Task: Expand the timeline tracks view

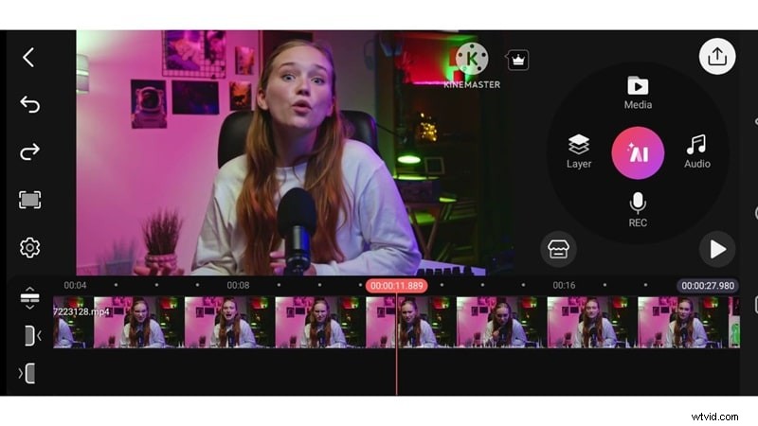Action: click(29, 298)
